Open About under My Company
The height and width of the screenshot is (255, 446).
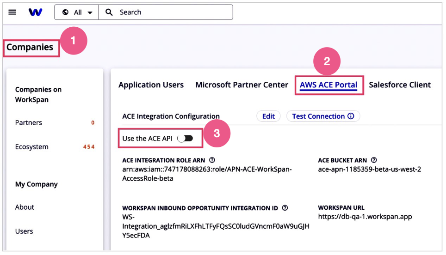click(25, 207)
